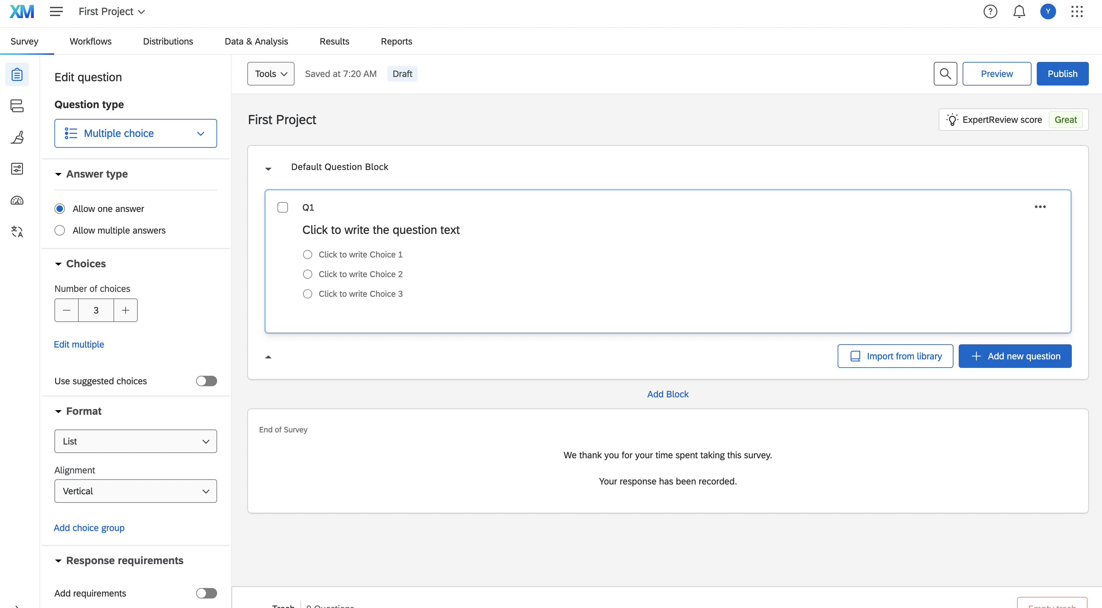
Task: Open the apps grid switcher icon
Action: coord(1077,11)
